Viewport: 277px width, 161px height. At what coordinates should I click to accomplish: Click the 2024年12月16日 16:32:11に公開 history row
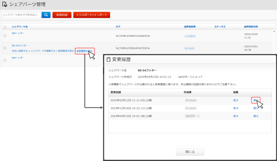(190, 108)
